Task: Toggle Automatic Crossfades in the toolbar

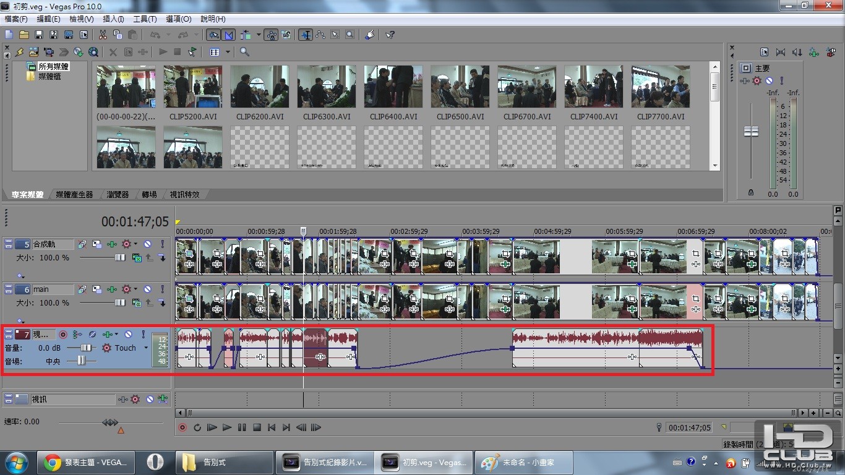Action: pyautogui.click(x=228, y=35)
